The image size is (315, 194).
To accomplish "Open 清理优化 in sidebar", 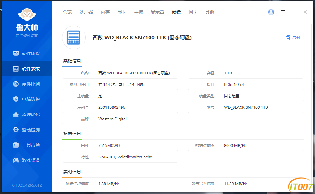I will [27, 114].
